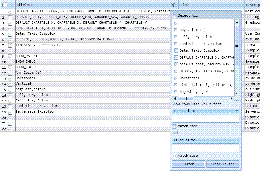Enable the first Match case checkbox
This screenshot has height=183, width=260.
point(174,126)
